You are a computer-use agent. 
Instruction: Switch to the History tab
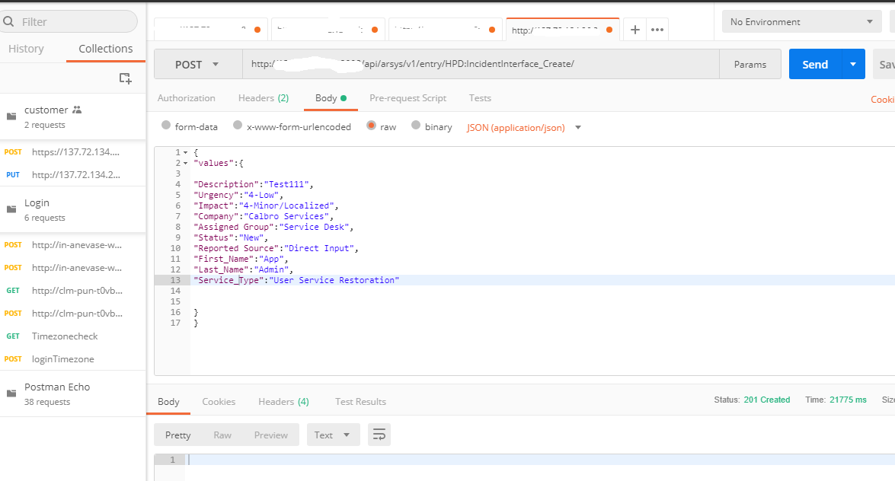tap(26, 49)
